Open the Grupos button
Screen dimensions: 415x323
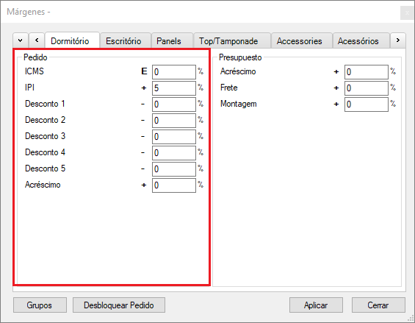[x=40, y=305]
